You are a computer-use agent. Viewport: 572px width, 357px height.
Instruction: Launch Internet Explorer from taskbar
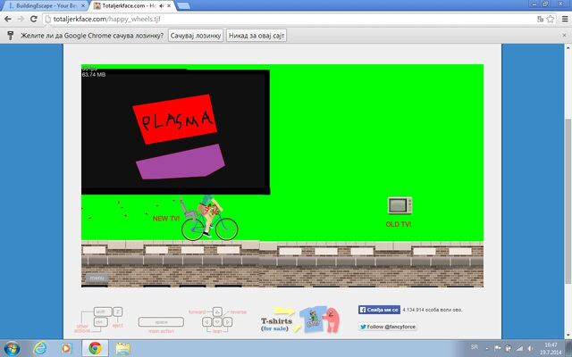(39, 348)
